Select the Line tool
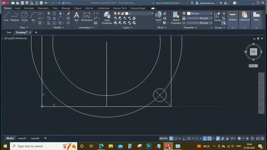 click(6, 17)
